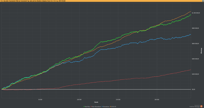Click the 100 000 hands axis label
Image resolution: width=204 pixels, height=108 pixels.
pyautogui.click(x=79, y=100)
